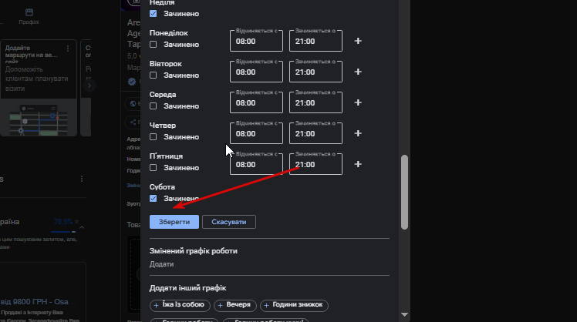
Task: Open Середа closing time field 21:00
Action: pyautogui.click(x=315, y=102)
